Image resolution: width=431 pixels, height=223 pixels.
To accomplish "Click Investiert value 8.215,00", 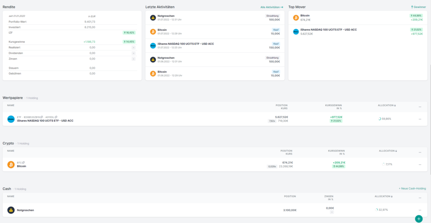I will pyautogui.click(x=90, y=27).
